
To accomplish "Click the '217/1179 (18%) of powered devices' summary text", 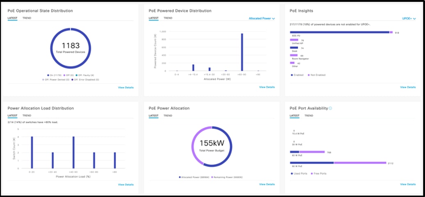I will (x=330, y=25).
